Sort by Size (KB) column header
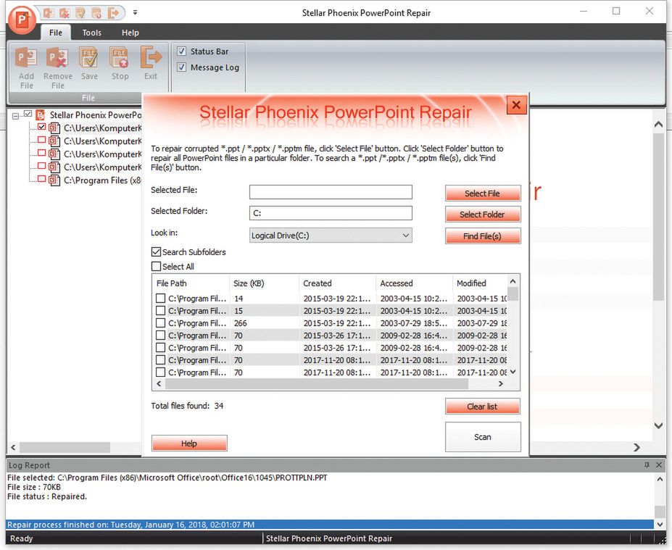Screen dimensions: 672x550 [x=264, y=283]
